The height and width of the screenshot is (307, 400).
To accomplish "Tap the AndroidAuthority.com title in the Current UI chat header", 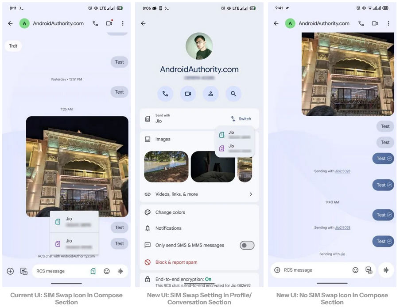I will point(58,23).
